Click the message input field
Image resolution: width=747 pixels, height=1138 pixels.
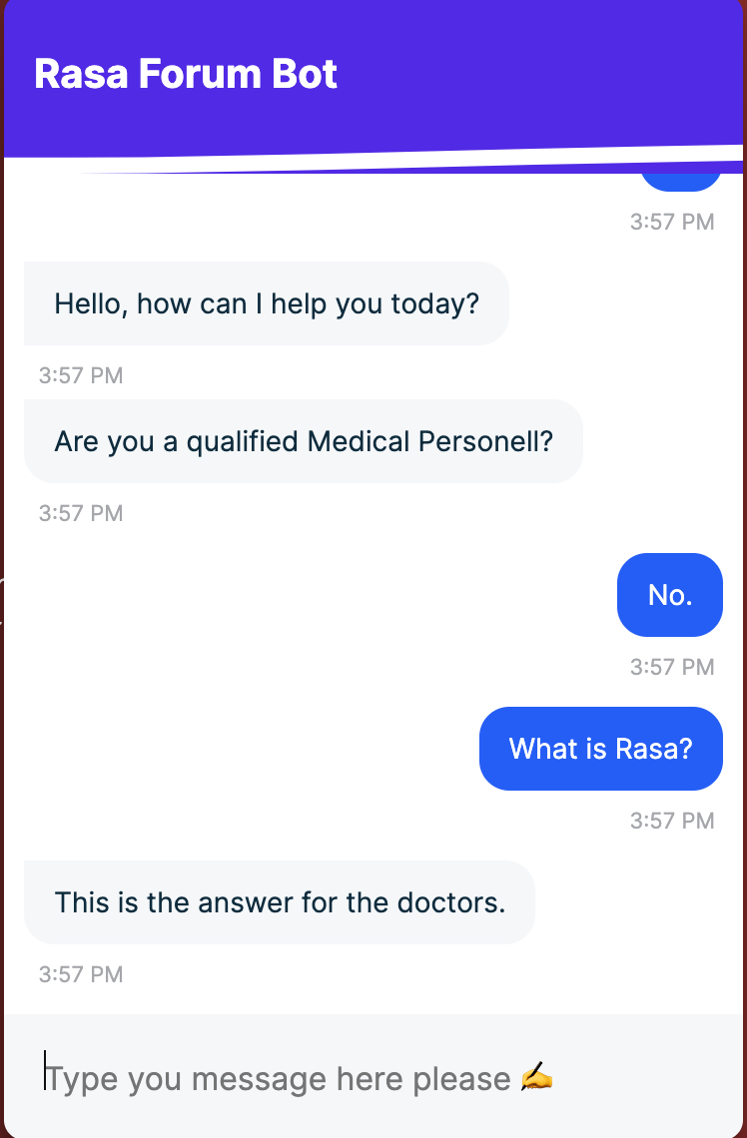[x=373, y=1077]
